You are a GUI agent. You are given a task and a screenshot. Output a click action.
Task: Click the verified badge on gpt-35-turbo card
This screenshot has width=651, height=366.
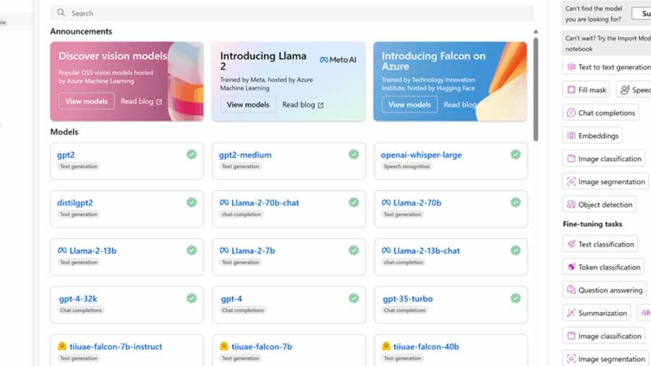coord(515,298)
